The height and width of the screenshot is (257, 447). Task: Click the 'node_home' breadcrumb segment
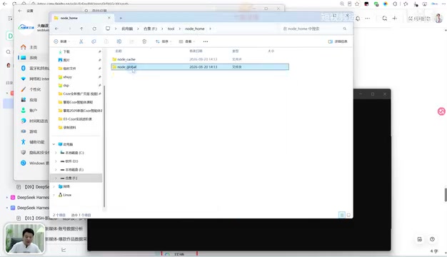point(195,29)
